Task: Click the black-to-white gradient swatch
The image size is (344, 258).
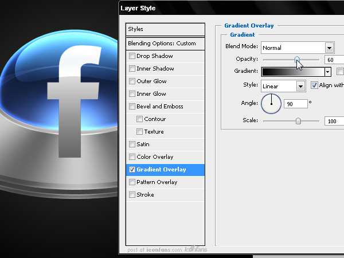Action: pos(293,72)
